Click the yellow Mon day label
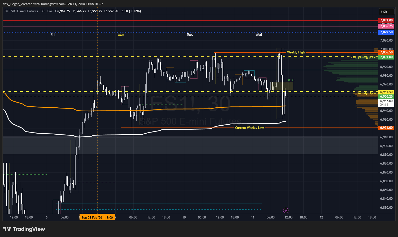Image resolution: width=398 pixels, height=237 pixels. tap(121, 35)
